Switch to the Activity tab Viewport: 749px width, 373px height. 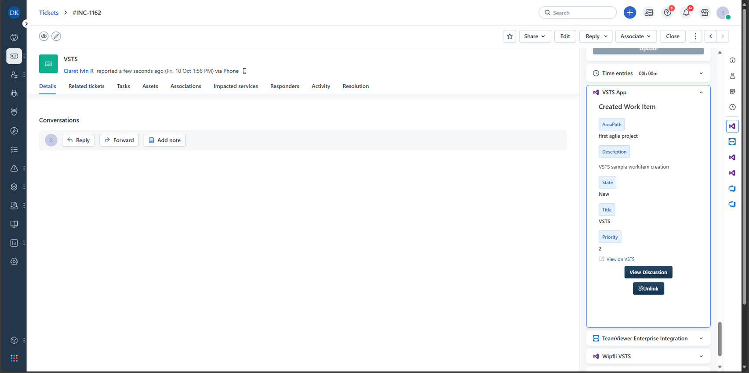click(321, 86)
